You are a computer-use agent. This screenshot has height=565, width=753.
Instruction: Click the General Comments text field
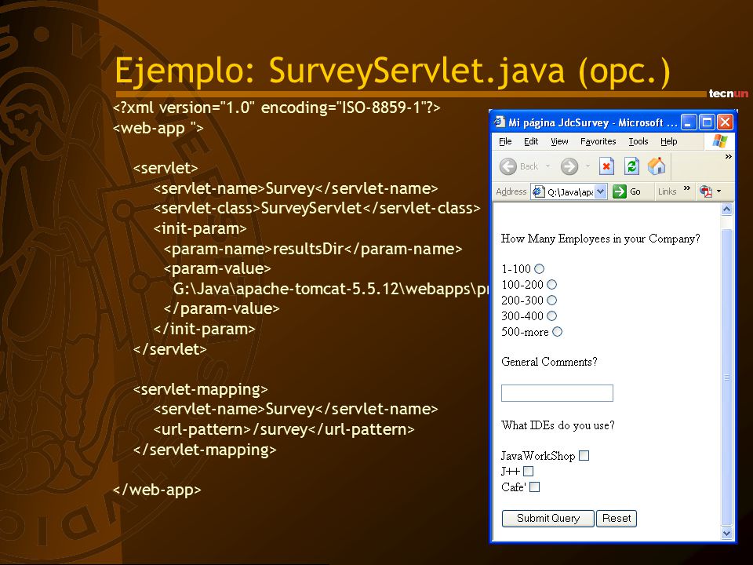(x=557, y=393)
